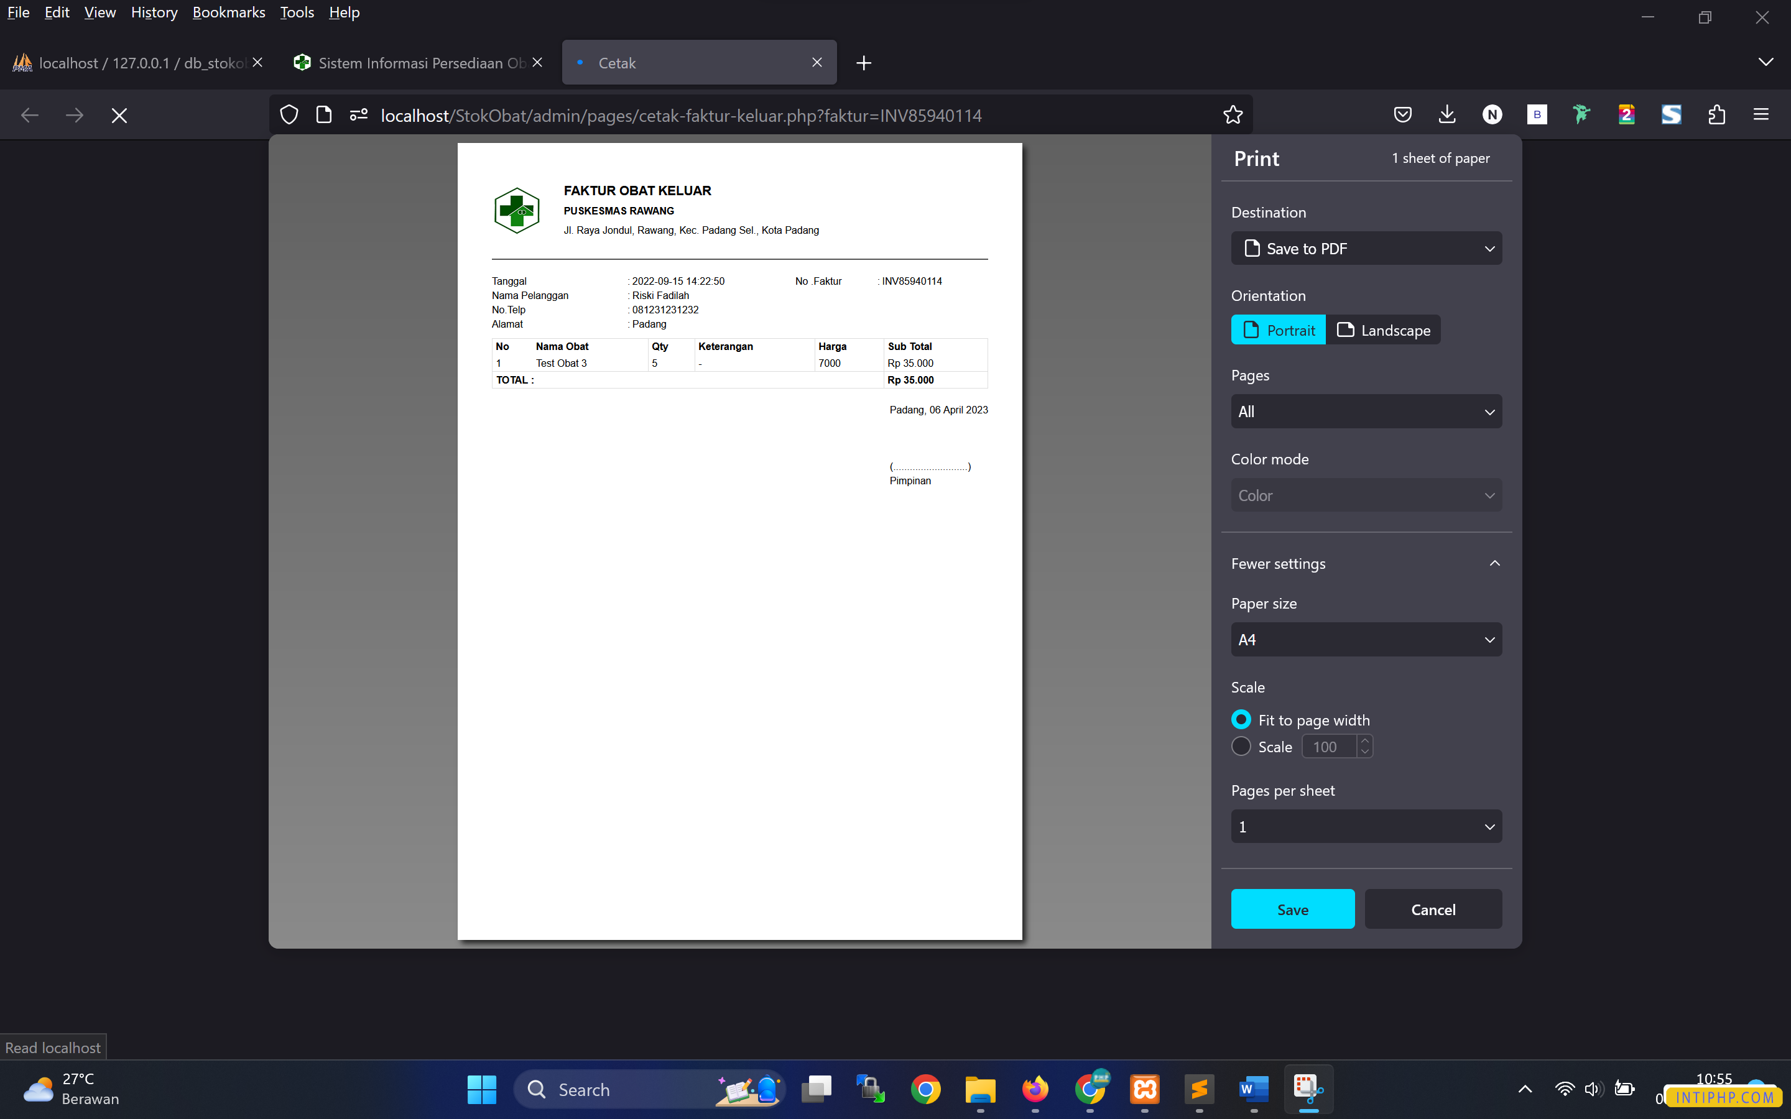Open the Bookmarks menu
Screen dimensions: 1791x1119
[x=229, y=12]
